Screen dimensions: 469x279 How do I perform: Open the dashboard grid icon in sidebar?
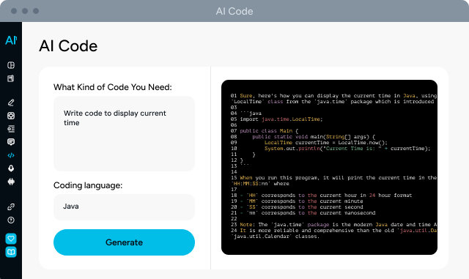tap(11, 65)
